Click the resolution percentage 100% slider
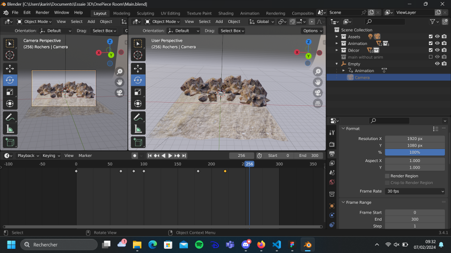The image size is (451, 253). point(415,152)
